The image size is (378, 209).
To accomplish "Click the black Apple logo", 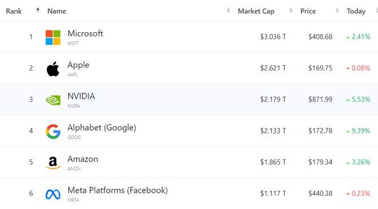I will point(53,69).
